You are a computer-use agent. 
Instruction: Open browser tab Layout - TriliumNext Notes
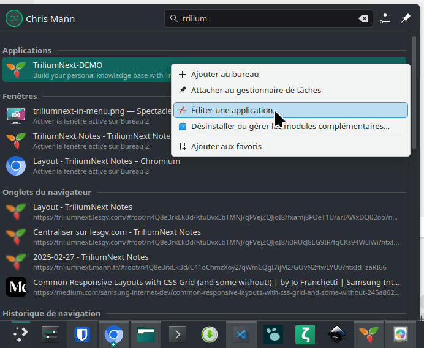[205, 212]
